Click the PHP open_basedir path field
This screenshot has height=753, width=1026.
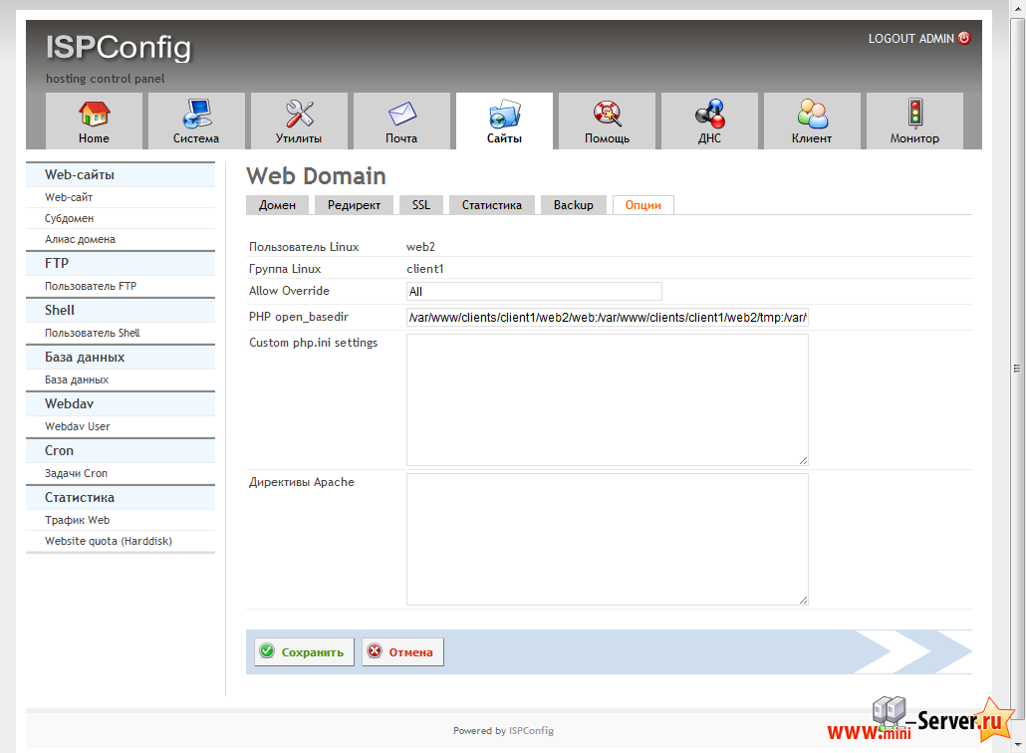[608, 318]
